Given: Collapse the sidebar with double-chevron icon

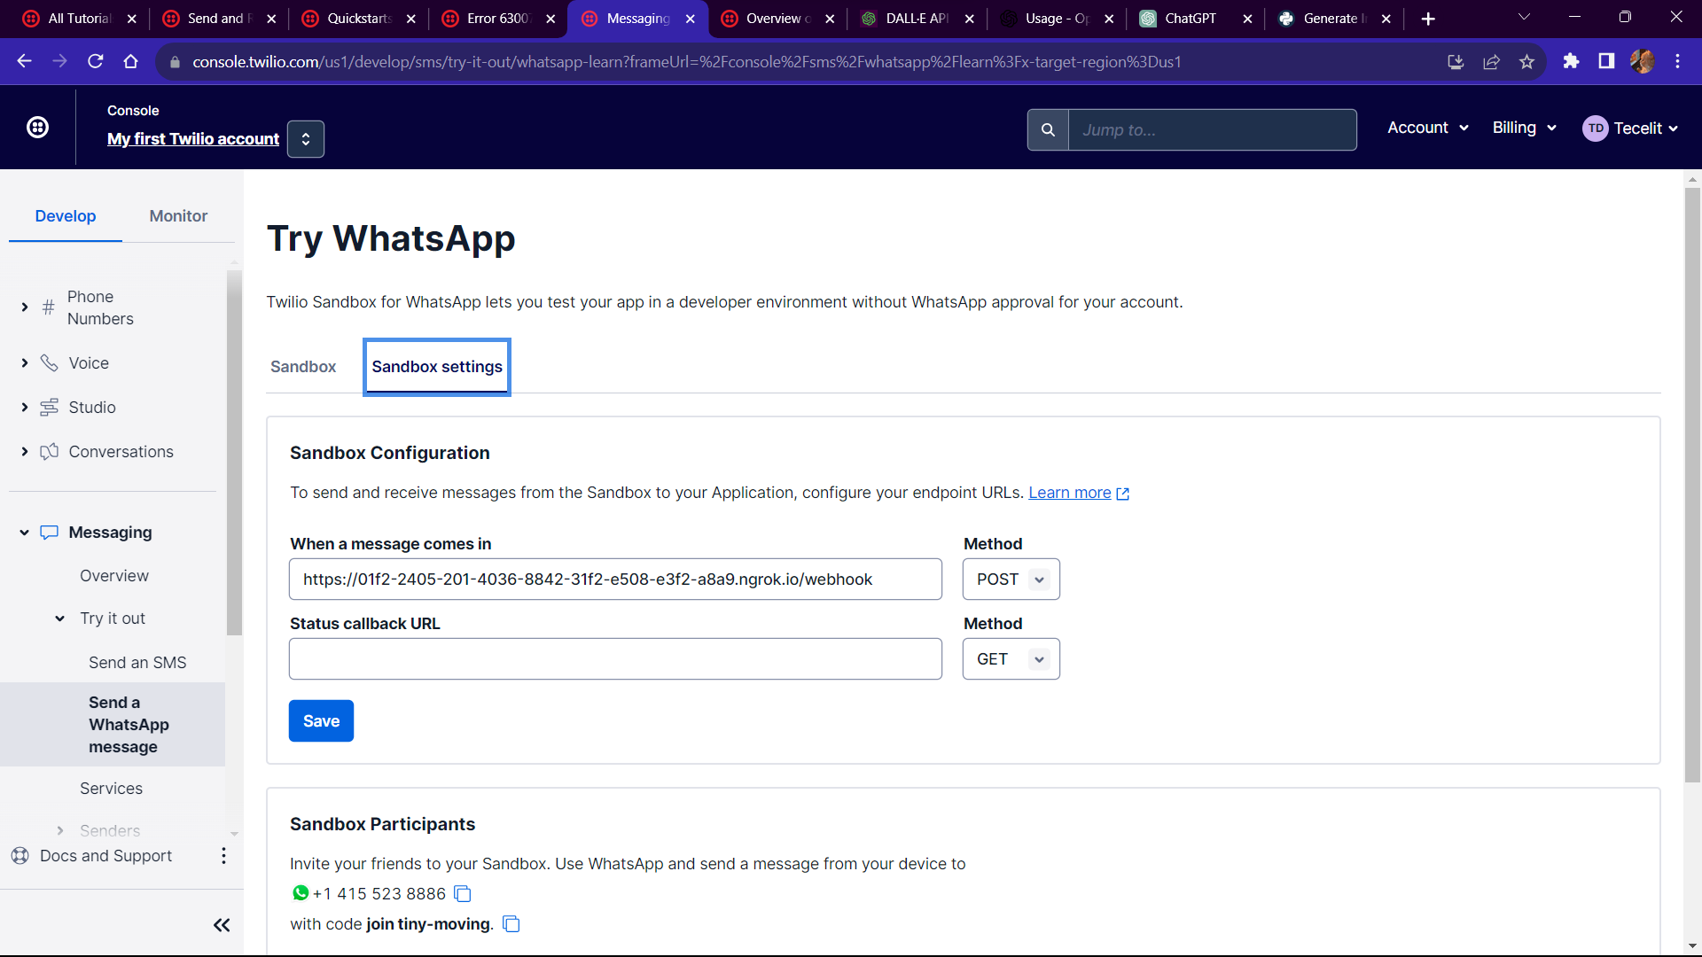Looking at the screenshot, I should point(222,925).
